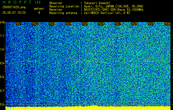Click the observer name Takanori Kawachi
This screenshot has height=110, width=173.
pyautogui.click(x=97, y=3)
